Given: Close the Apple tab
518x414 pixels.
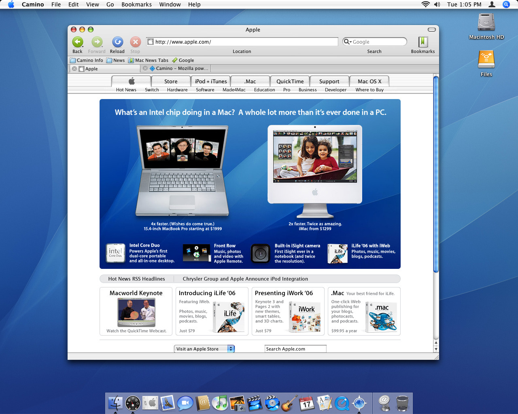Looking at the screenshot, I should (74, 69).
